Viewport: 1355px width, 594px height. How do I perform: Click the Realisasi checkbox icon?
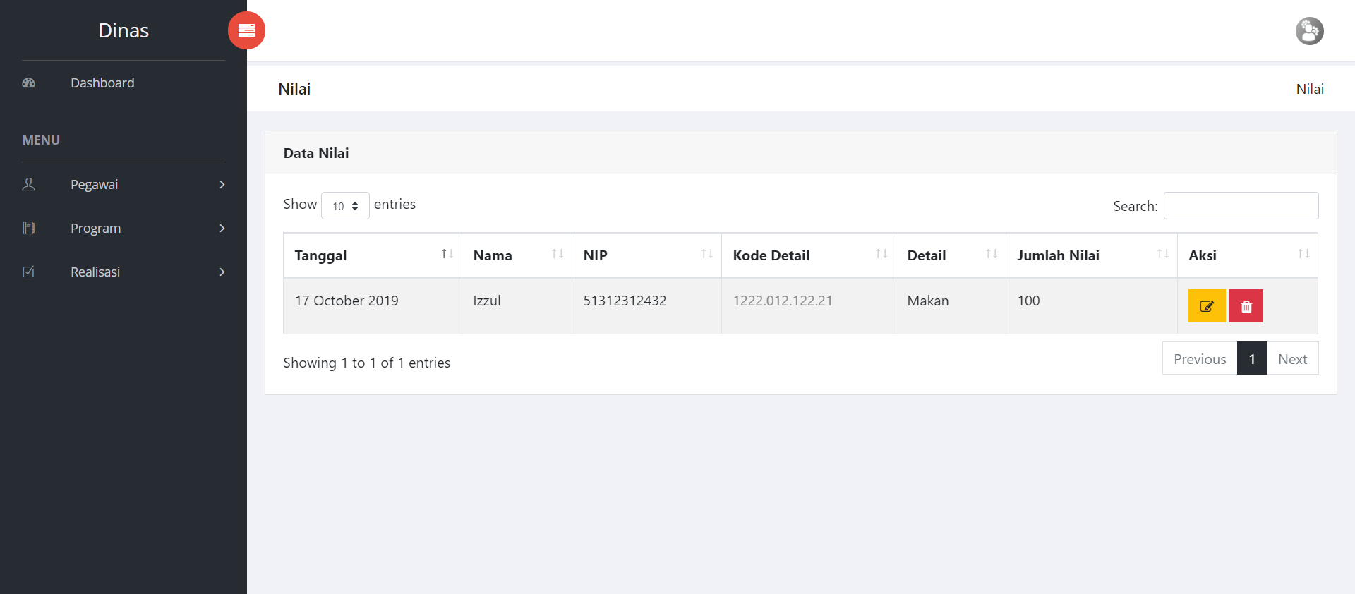click(x=28, y=272)
